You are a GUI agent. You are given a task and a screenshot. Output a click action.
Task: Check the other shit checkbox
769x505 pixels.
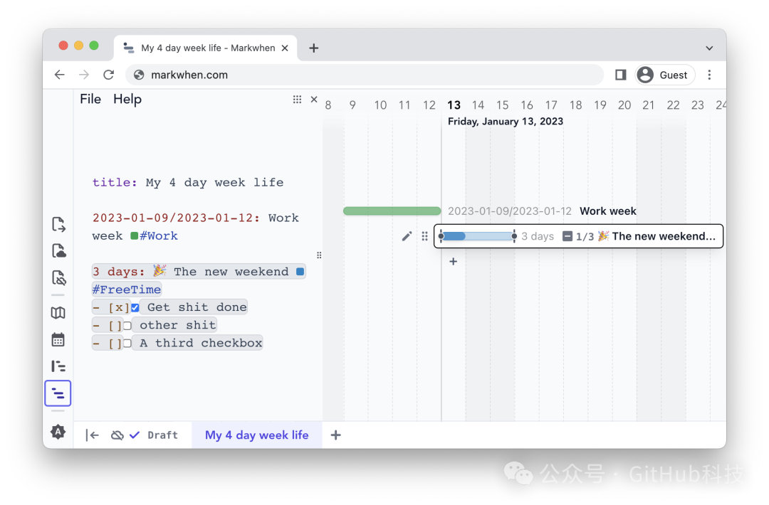[x=127, y=325]
